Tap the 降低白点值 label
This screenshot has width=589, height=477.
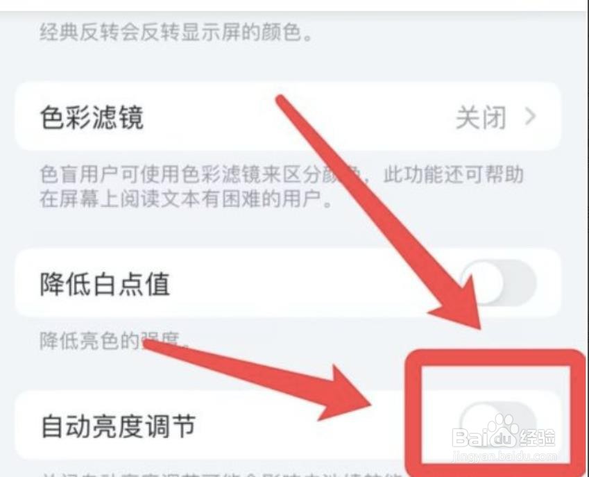point(105,284)
